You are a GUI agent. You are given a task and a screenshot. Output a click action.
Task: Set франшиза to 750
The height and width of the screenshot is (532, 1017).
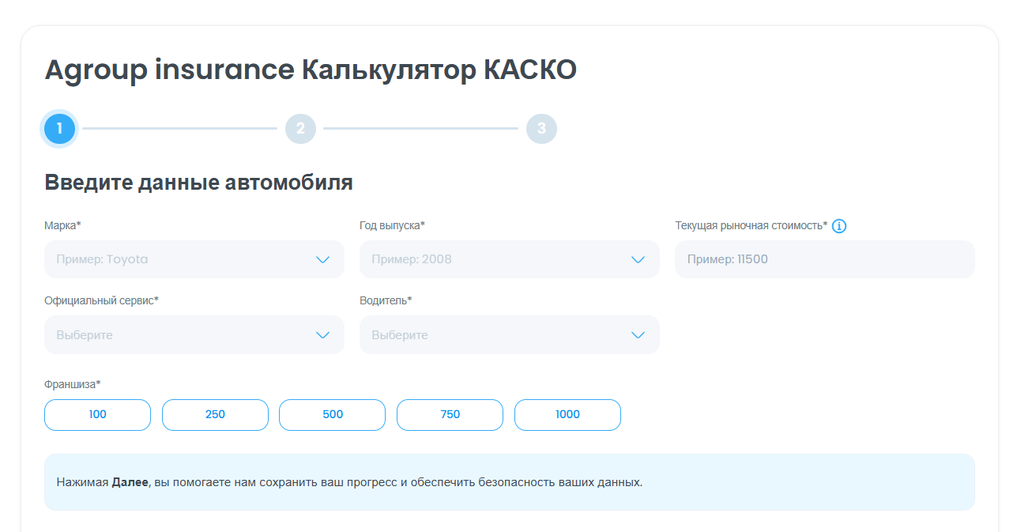(450, 415)
